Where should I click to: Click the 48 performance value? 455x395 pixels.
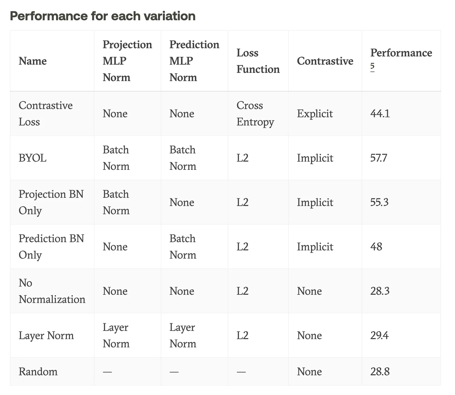tap(376, 247)
